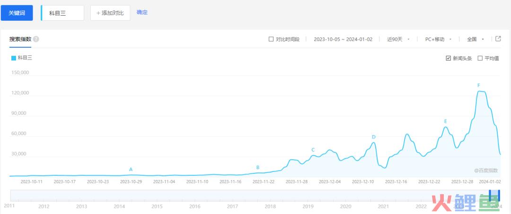Open news marker C on chart

click(313, 150)
